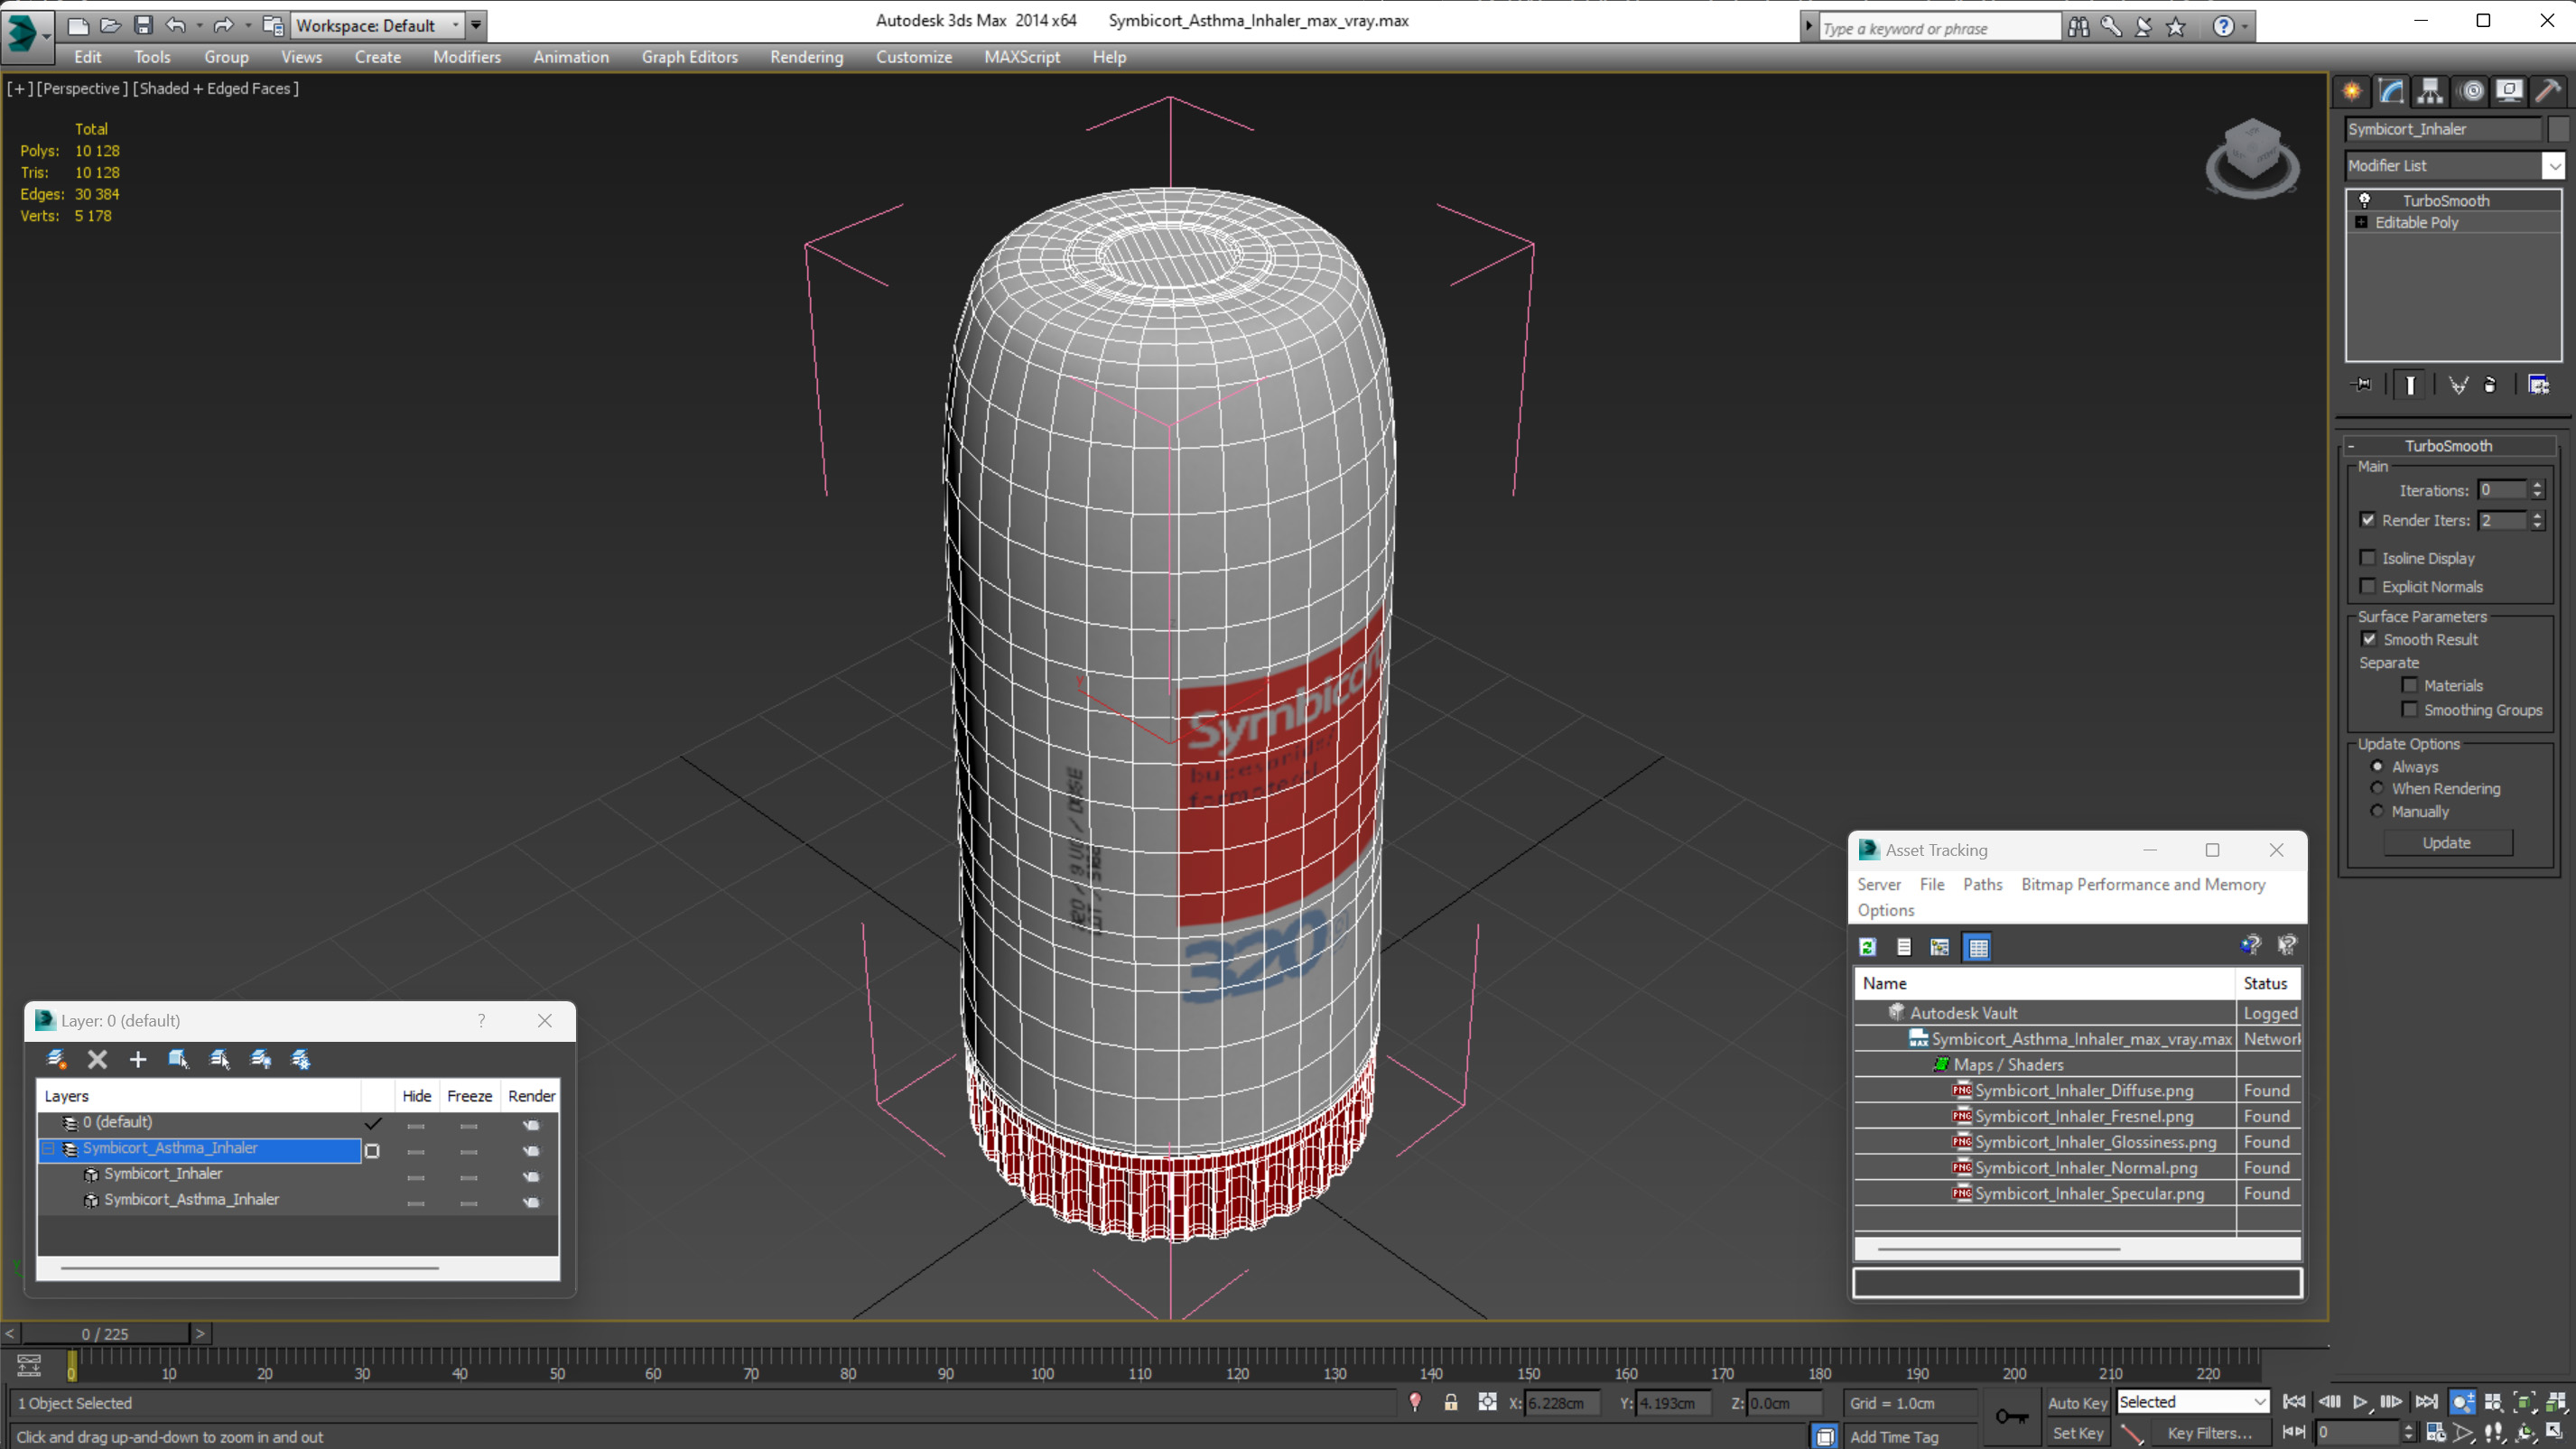Click the time slider at 0 / 225
This screenshot has height=1449, width=2576.
pyautogui.click(x=105, y=1333)
